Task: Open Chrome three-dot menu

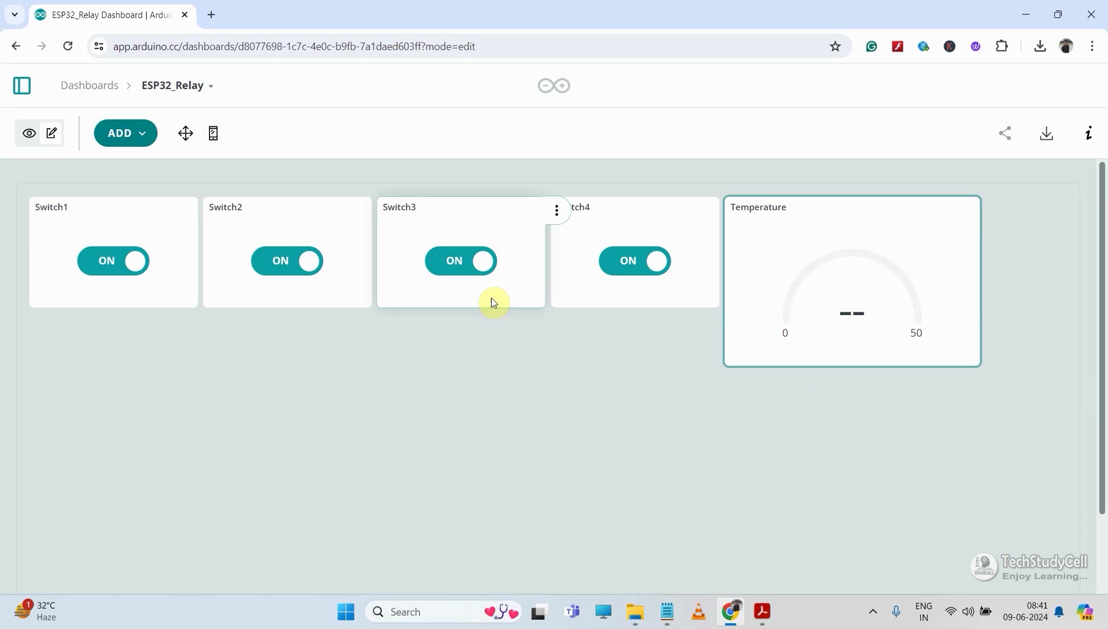Action: point(1092,46)
